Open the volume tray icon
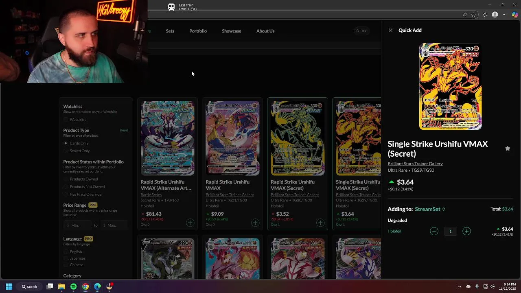Image resolution: width=521 pixels, height=293 pixels. coord(493,286)
